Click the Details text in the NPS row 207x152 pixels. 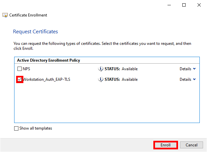(x=185, y=69)
